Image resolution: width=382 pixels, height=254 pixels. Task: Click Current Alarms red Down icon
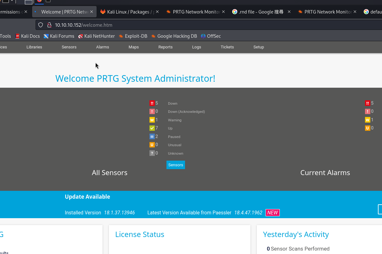[367, 103]
